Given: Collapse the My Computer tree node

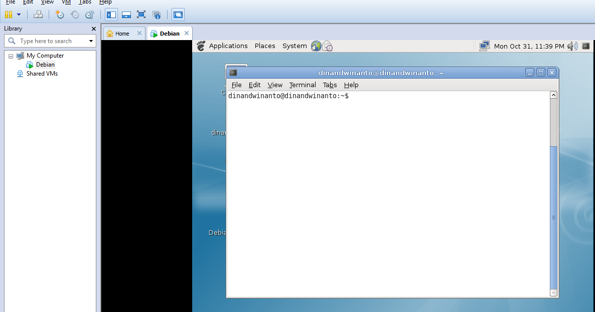Looking at the screenshot, I should click(11, 55).
